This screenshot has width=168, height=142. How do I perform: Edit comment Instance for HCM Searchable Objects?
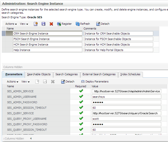click(x=118, y=44)
